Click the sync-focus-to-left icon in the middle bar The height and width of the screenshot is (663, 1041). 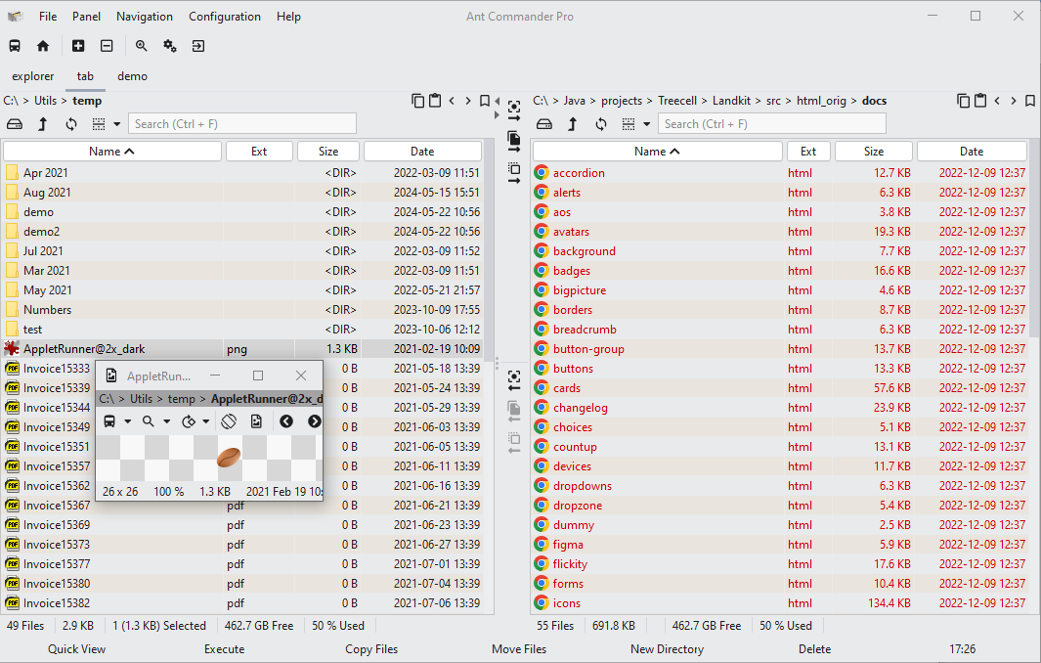pos(514,380)
